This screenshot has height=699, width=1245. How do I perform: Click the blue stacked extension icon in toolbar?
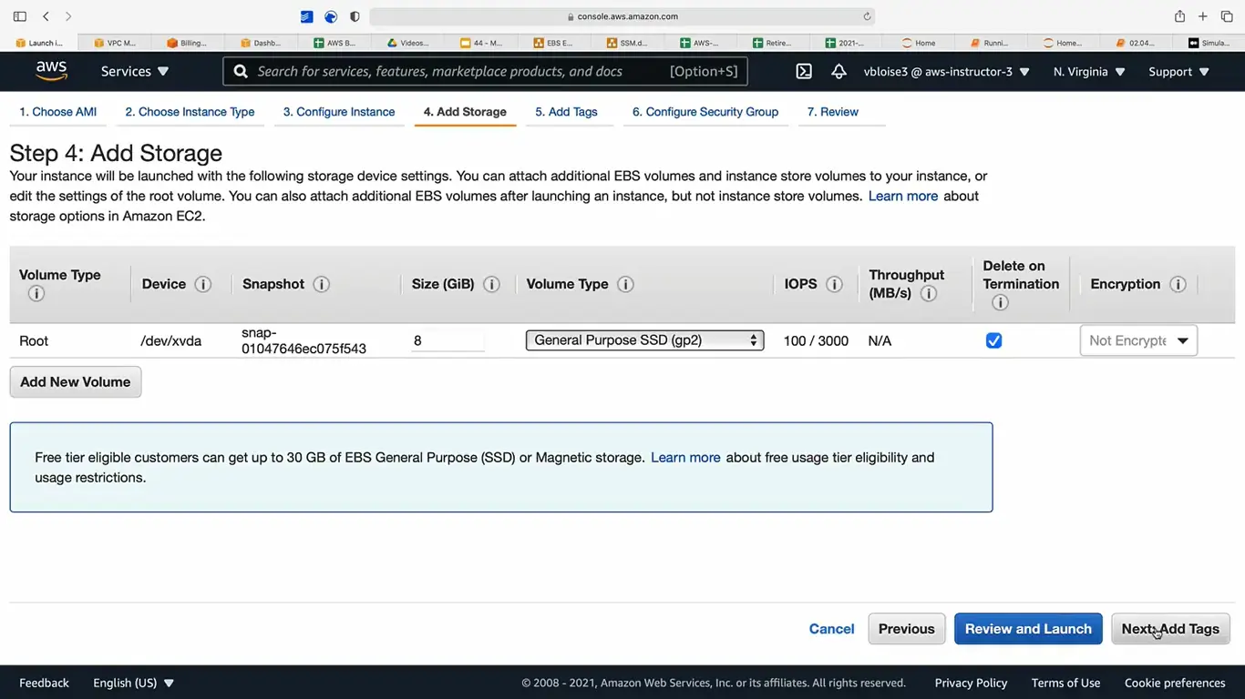pos(307,16)
